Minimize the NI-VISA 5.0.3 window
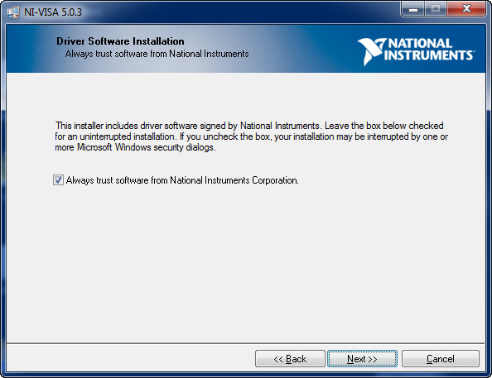This screenshot has width=492, height=378. coord(413,9)
